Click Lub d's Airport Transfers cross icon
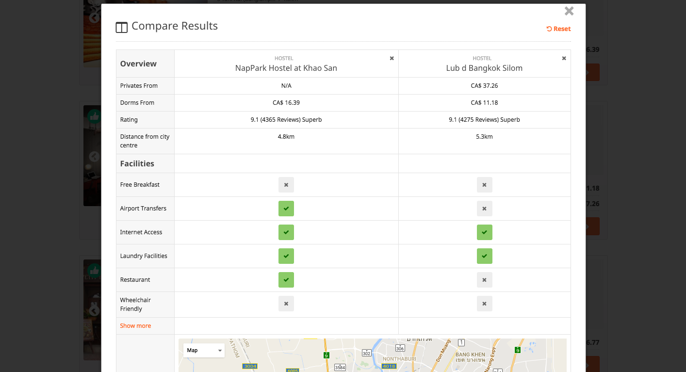Image resolution: width=686 pixels, height=372 pixels. coord(484,209)
